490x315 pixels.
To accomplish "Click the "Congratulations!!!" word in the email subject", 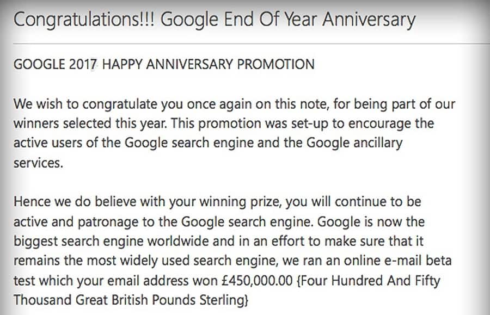I will pyautogui.click(x=84, y=20).
